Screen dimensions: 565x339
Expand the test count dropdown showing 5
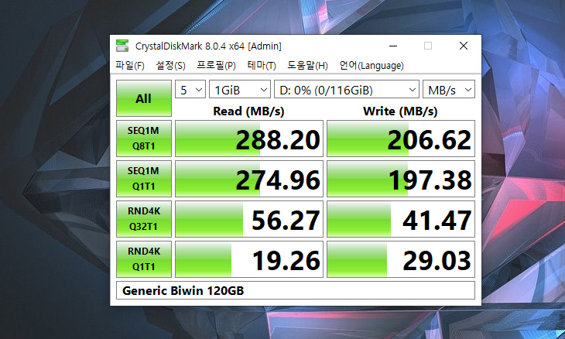point(190,89)
